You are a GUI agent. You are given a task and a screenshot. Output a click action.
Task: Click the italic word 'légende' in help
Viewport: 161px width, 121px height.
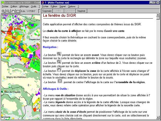(60, 102)
